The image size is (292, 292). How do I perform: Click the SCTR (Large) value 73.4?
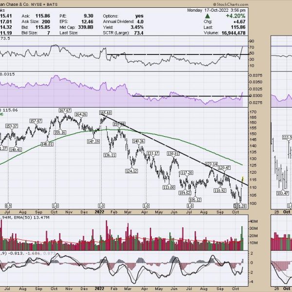pos(139,33)
